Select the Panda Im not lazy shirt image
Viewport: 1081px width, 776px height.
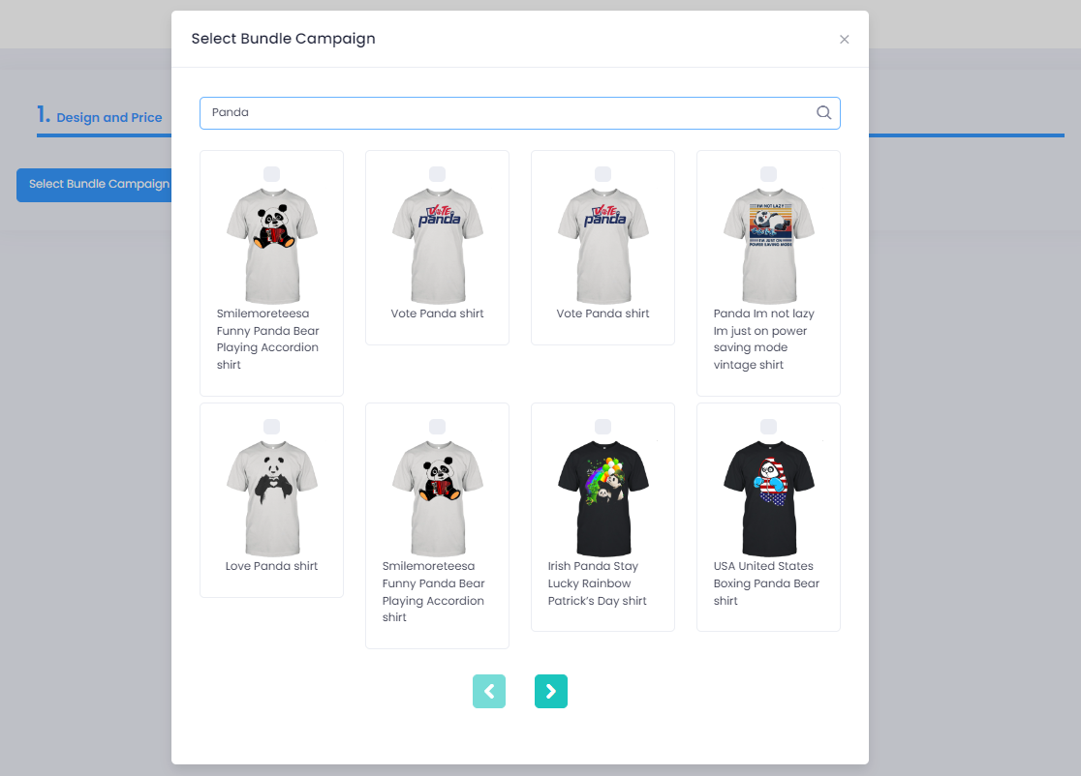[x=768, y=246]
